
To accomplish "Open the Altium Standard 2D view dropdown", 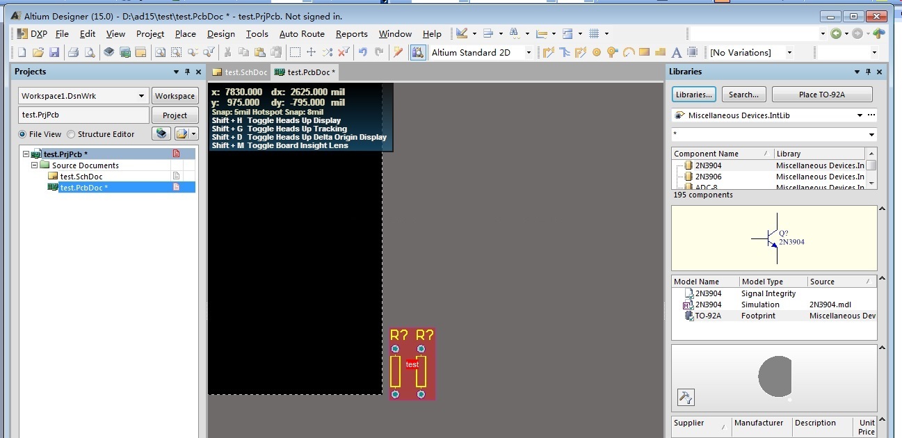I will [528, 53].
